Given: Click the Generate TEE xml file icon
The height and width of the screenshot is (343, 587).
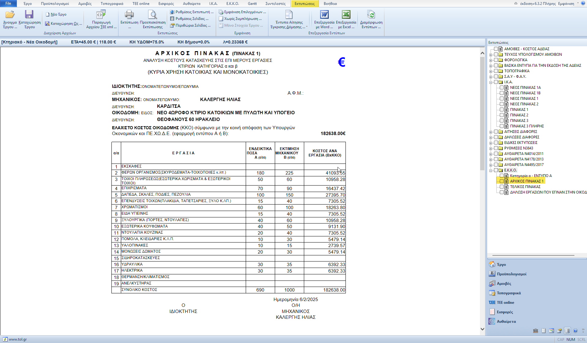Looking at the screenshot, I should click(x=101, y=15).
